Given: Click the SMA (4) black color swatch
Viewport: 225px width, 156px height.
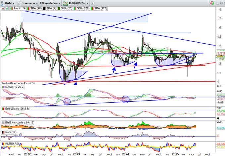Looking at the screenshot, I should click(x=44, y=9).
